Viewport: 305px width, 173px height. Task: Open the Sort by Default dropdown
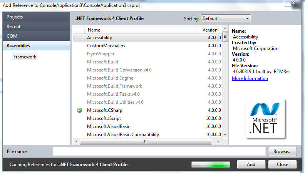[226, 18]
